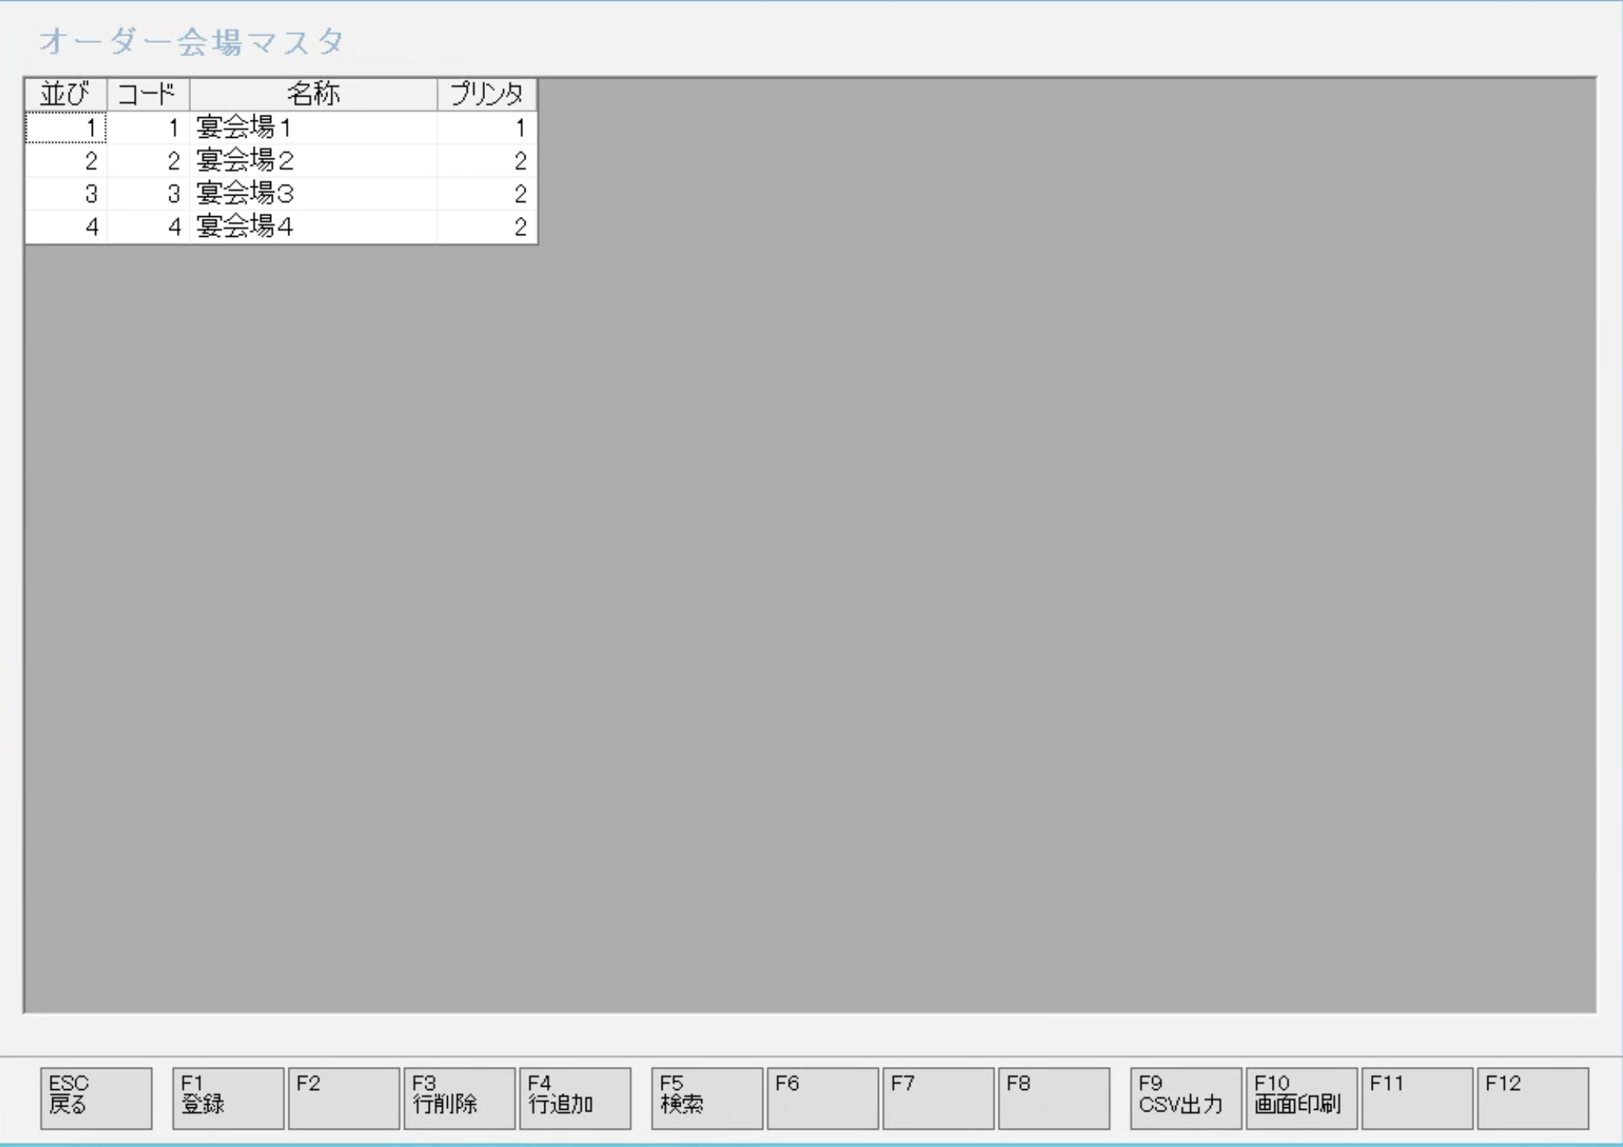Click the F1 登録 button
This screenshot has height=1147, width=1623.
227,1097
